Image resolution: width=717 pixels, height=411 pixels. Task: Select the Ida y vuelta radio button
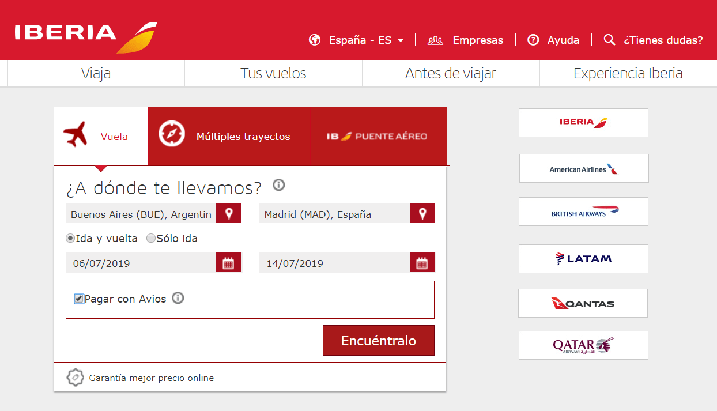70,238
